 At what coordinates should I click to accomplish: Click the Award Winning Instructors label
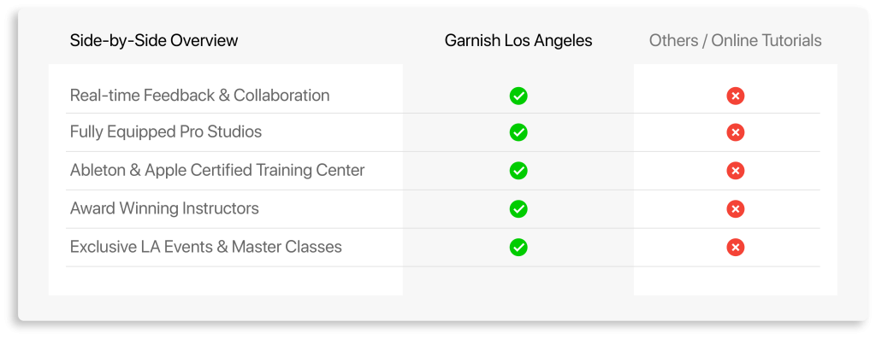pos(164,208)
